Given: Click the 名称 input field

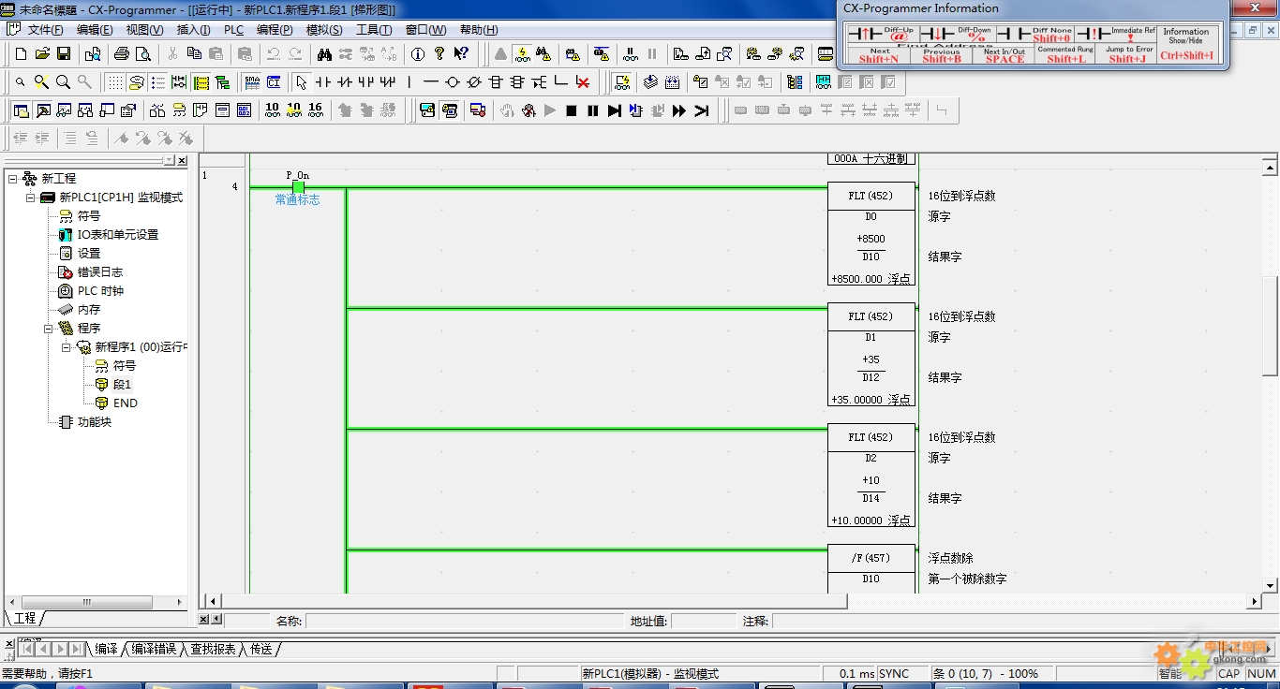Looking at the screenshot, I should [x=464, y=621].
